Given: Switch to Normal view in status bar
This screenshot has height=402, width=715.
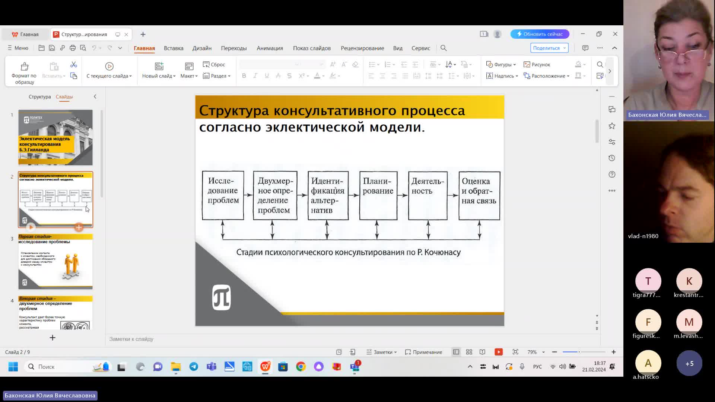Looking at the screenshot, I should 456,352.
